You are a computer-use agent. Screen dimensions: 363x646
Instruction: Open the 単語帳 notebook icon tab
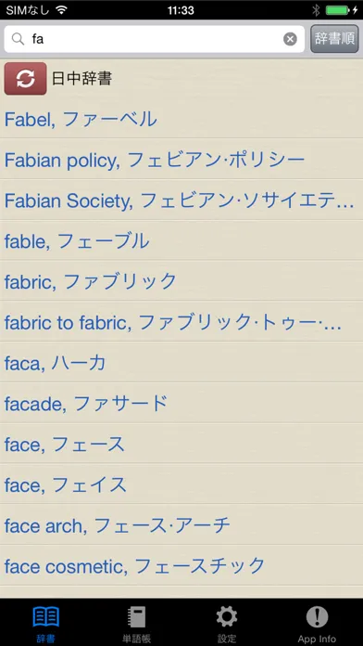[136, 624]
